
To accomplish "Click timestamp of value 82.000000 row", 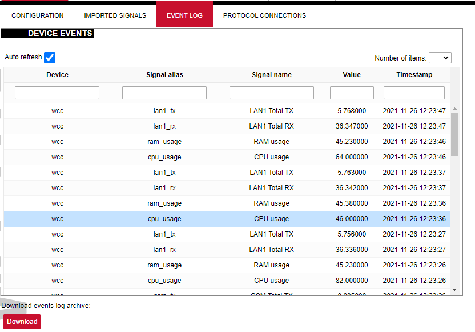I will click(x=414, y=281).
